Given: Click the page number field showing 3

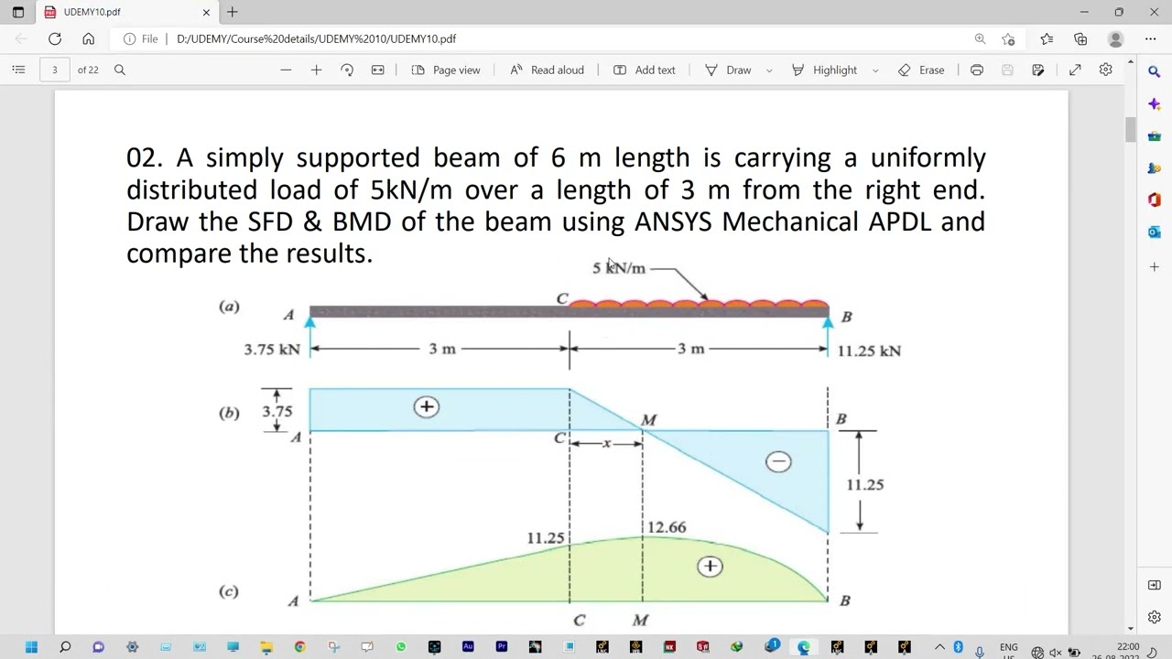Looking at the screenshot, I should coord(55,70).
